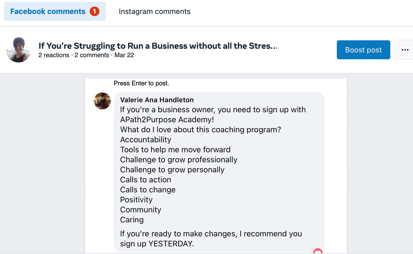
Task: Click the "Community" line in the comment
Action: pyautogui.click(x=141, y=210)
